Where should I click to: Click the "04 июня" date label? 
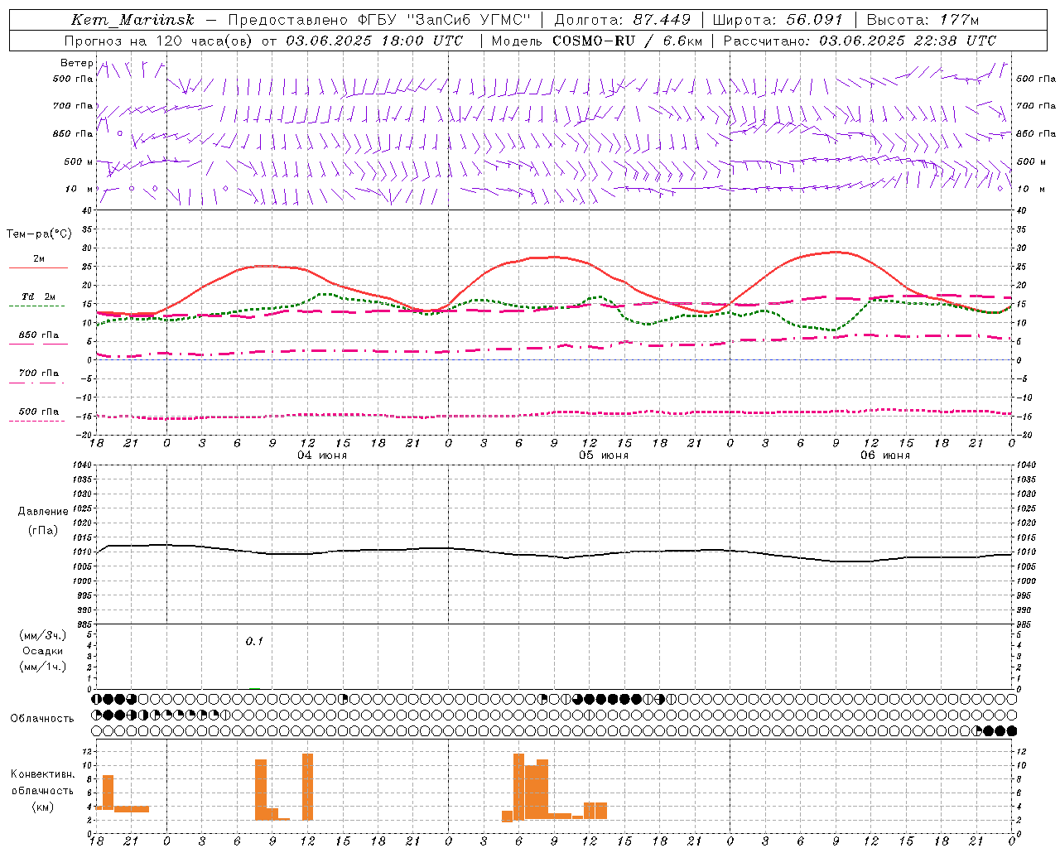[x=322, y=455]
